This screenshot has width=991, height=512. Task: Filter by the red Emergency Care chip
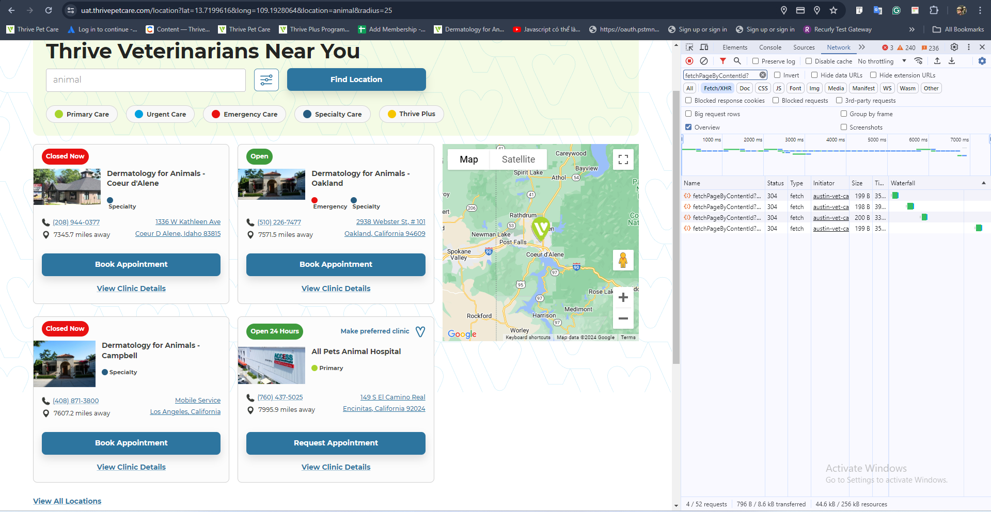[244, 114]
